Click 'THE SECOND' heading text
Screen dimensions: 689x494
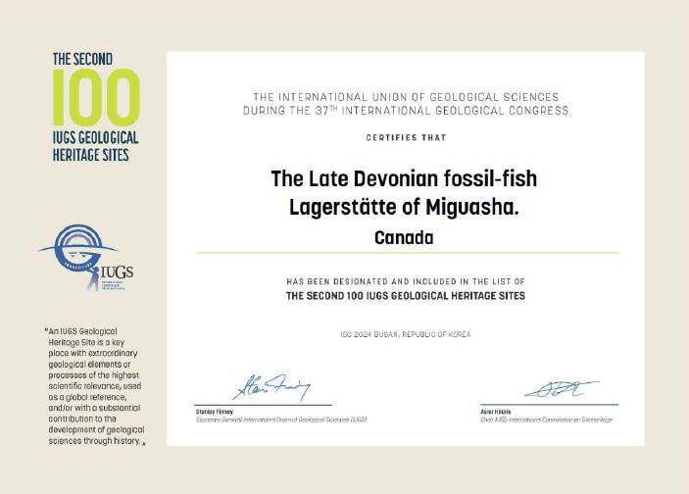[82, 59]
